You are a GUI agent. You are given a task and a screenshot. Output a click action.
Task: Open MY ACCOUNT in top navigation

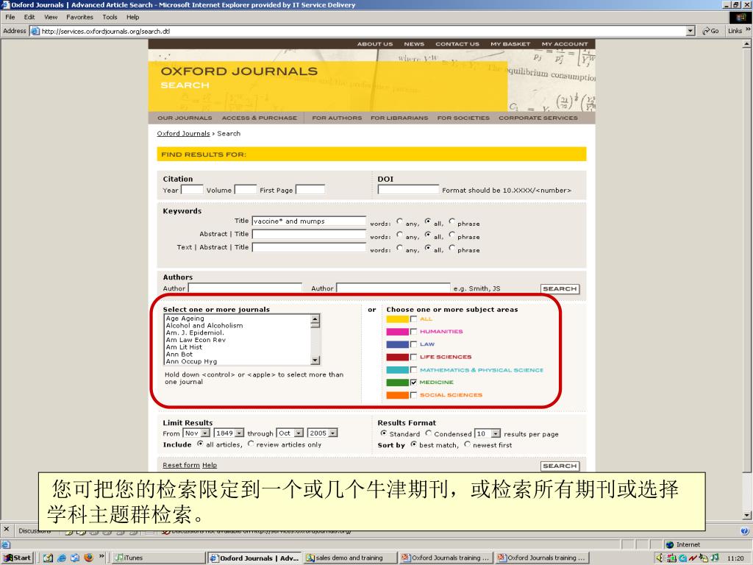565,43
